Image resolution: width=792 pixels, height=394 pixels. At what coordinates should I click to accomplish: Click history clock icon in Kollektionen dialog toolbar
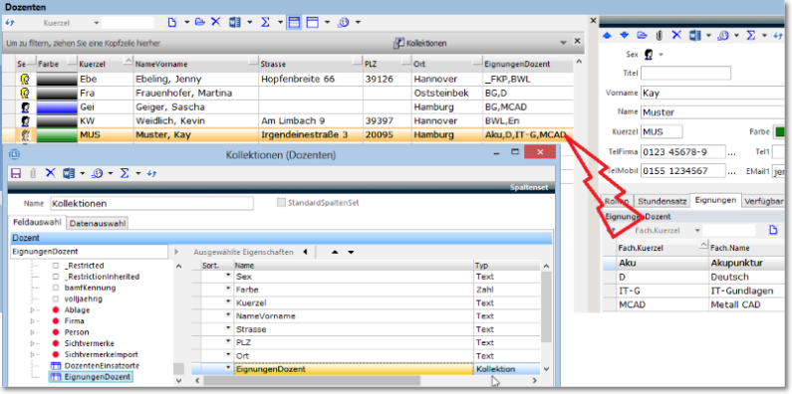click(96, 173)
